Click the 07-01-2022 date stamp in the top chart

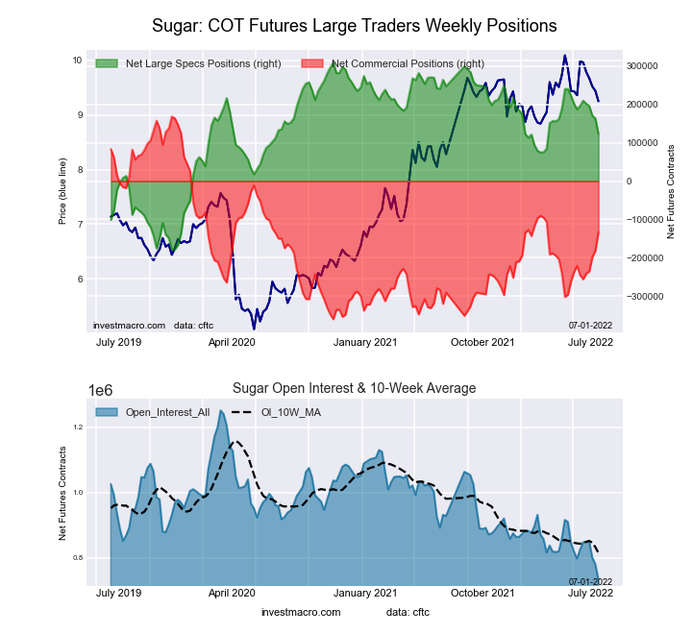tap(590, 325)
